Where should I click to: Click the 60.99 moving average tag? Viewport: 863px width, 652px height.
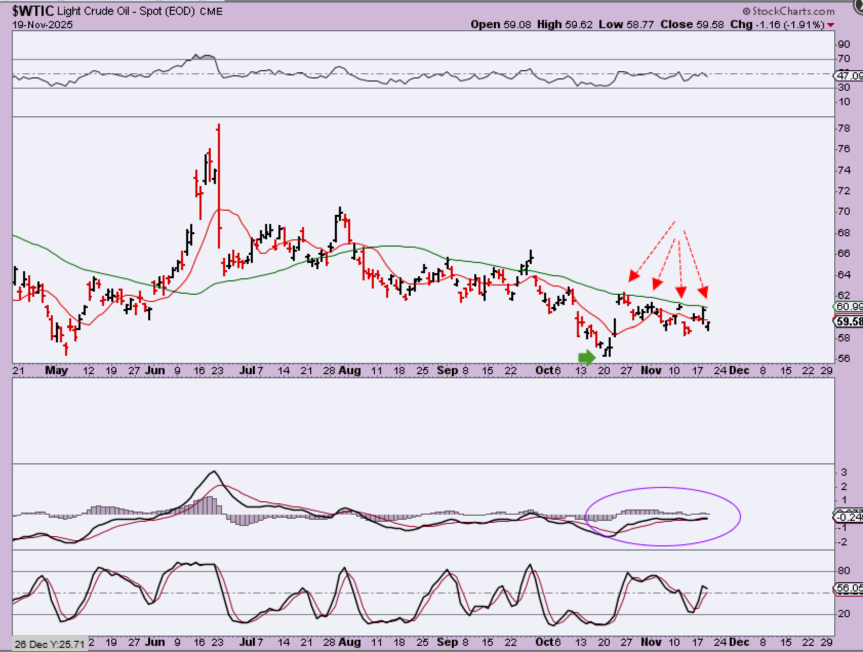click(849, 307)
